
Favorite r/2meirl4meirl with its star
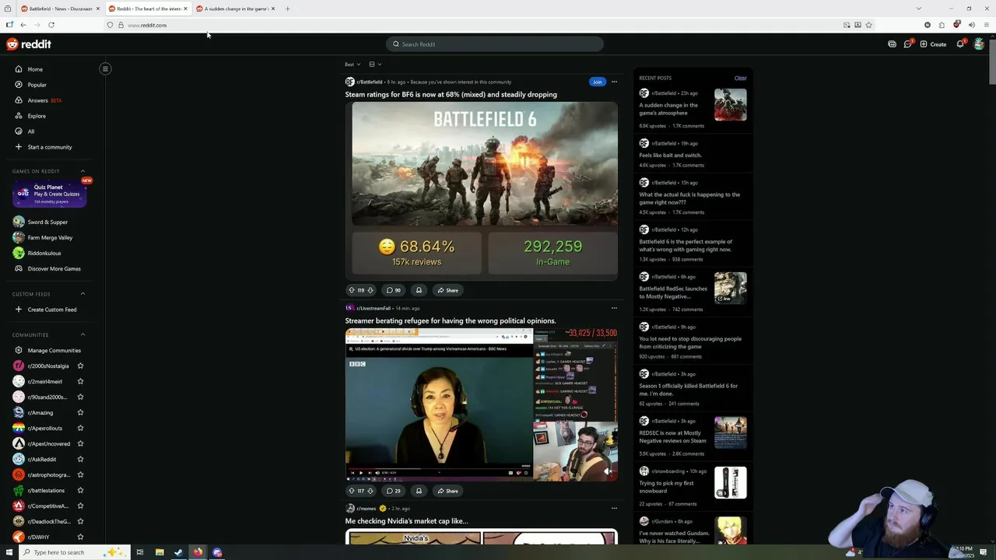pos(80,381)
